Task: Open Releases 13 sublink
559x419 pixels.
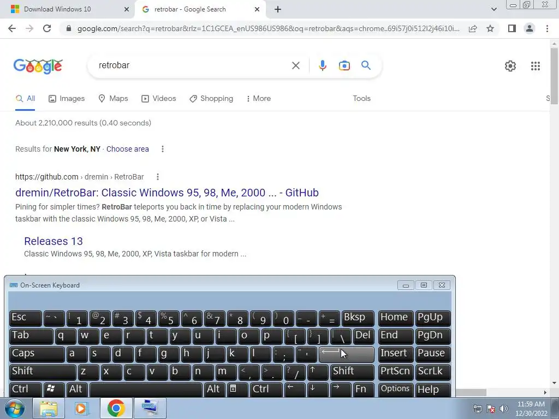Action: 53,241
